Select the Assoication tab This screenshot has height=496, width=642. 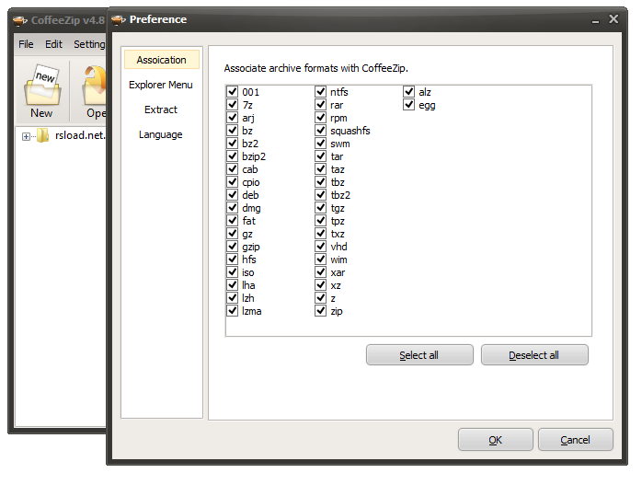[162, 60]
